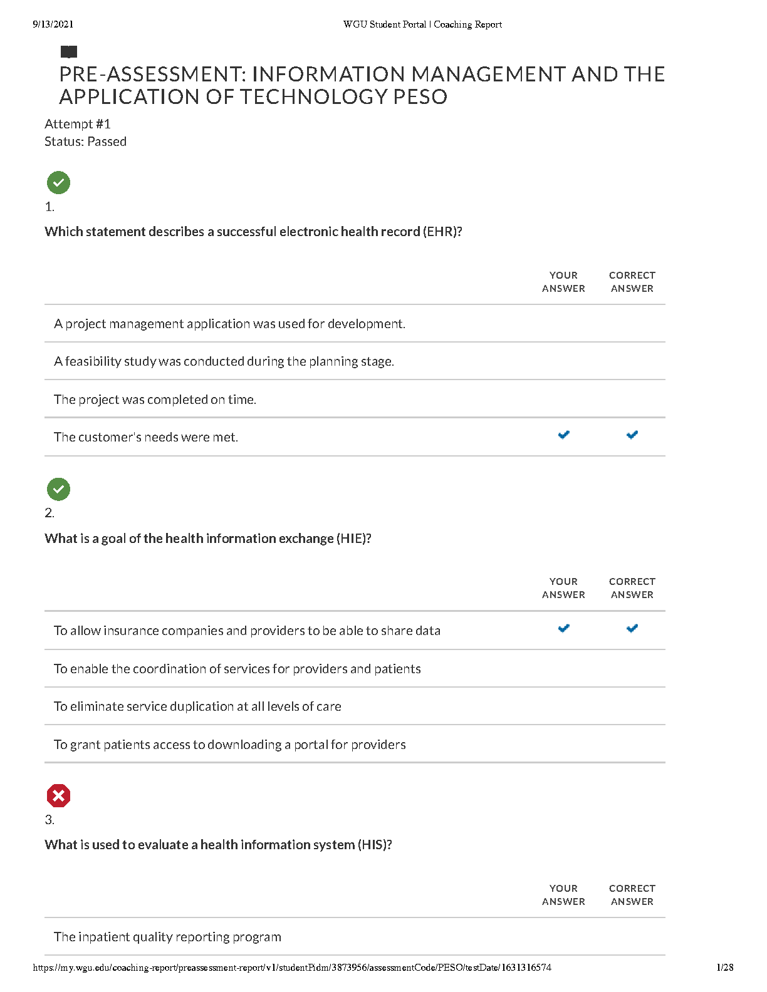
Task: Select 'The inpatient quality reporting program' row
Action: click(x=167, y=937)
